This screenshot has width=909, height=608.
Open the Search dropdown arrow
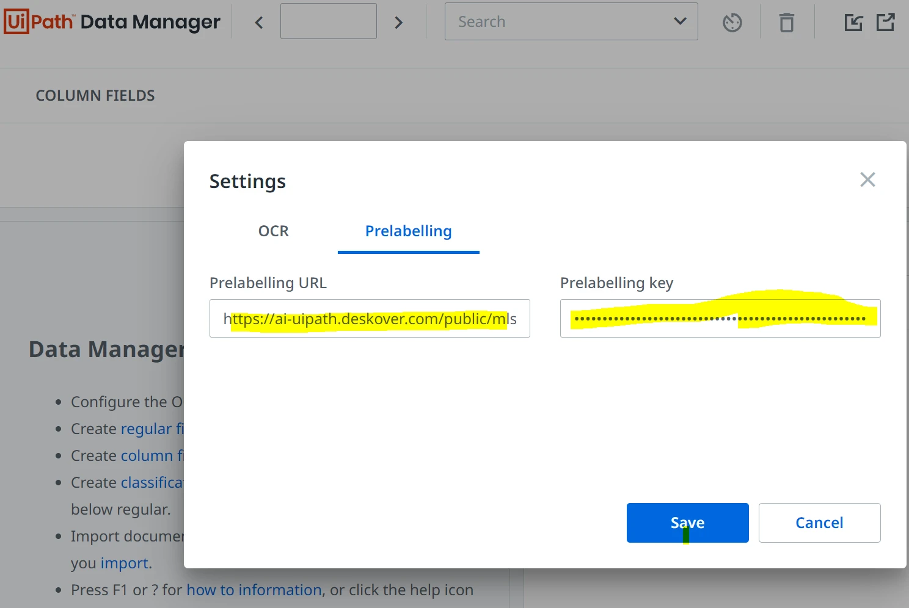(x=680, y=21)
